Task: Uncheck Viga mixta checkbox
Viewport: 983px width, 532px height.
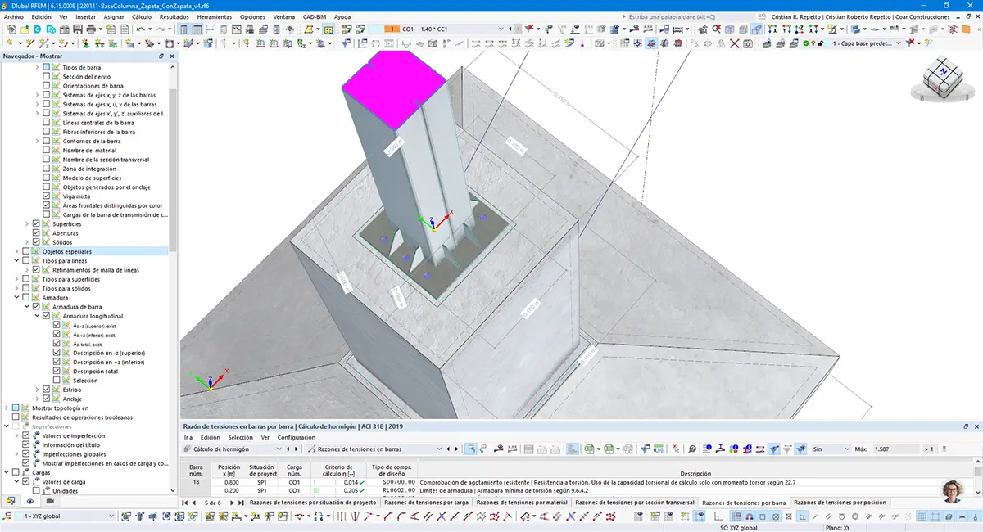Action: click(x=47, y=196)
